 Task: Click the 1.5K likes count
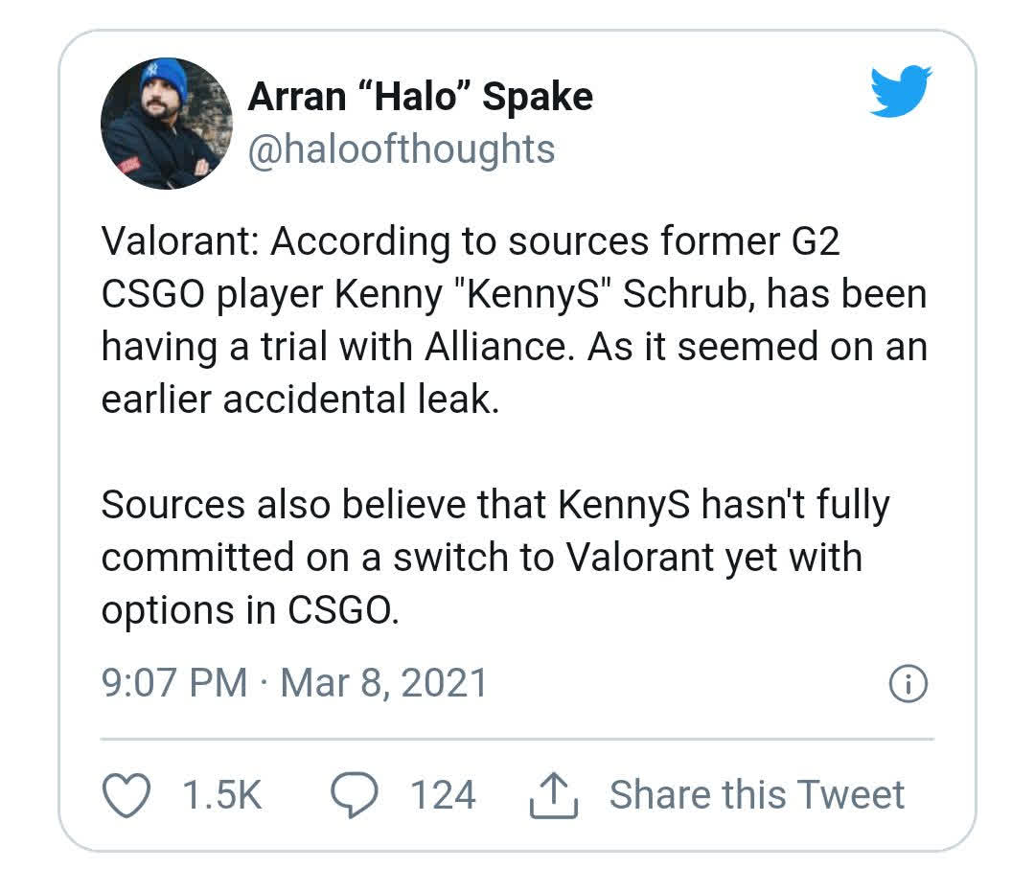pyautogui.click(x=221, y=794)
